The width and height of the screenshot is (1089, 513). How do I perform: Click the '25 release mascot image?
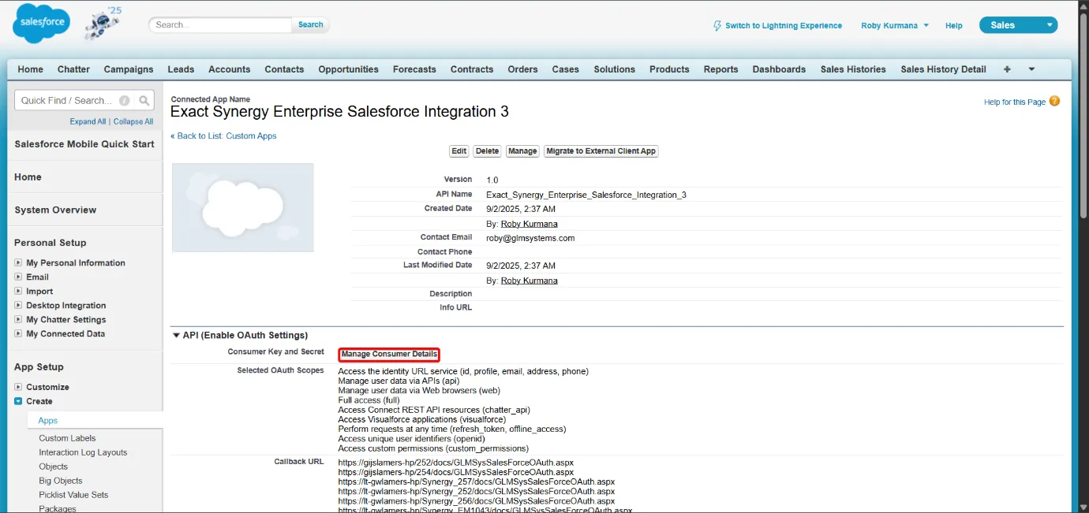point(103,24)
